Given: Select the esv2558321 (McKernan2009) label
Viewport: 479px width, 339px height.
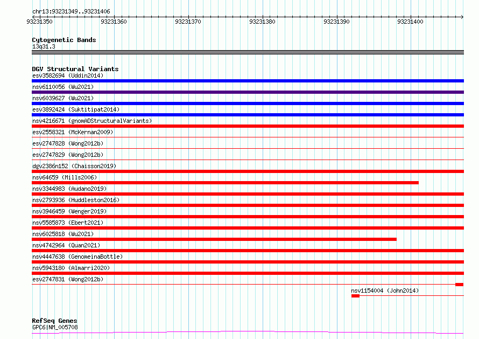Looking at the screenshot, I should 72,132.
